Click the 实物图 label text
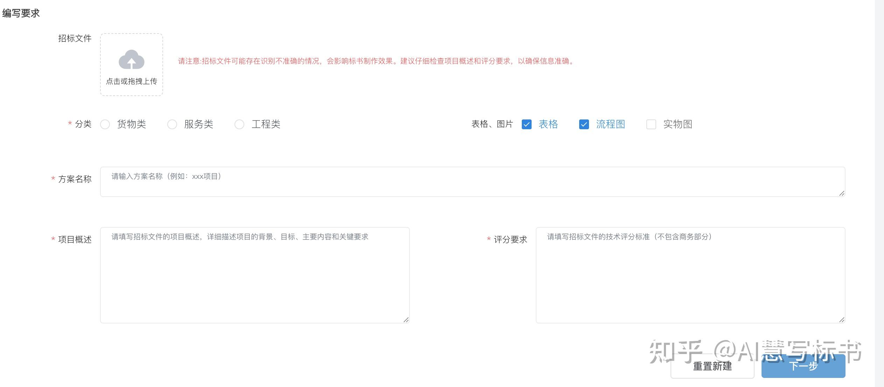 [x=678, y=124]
